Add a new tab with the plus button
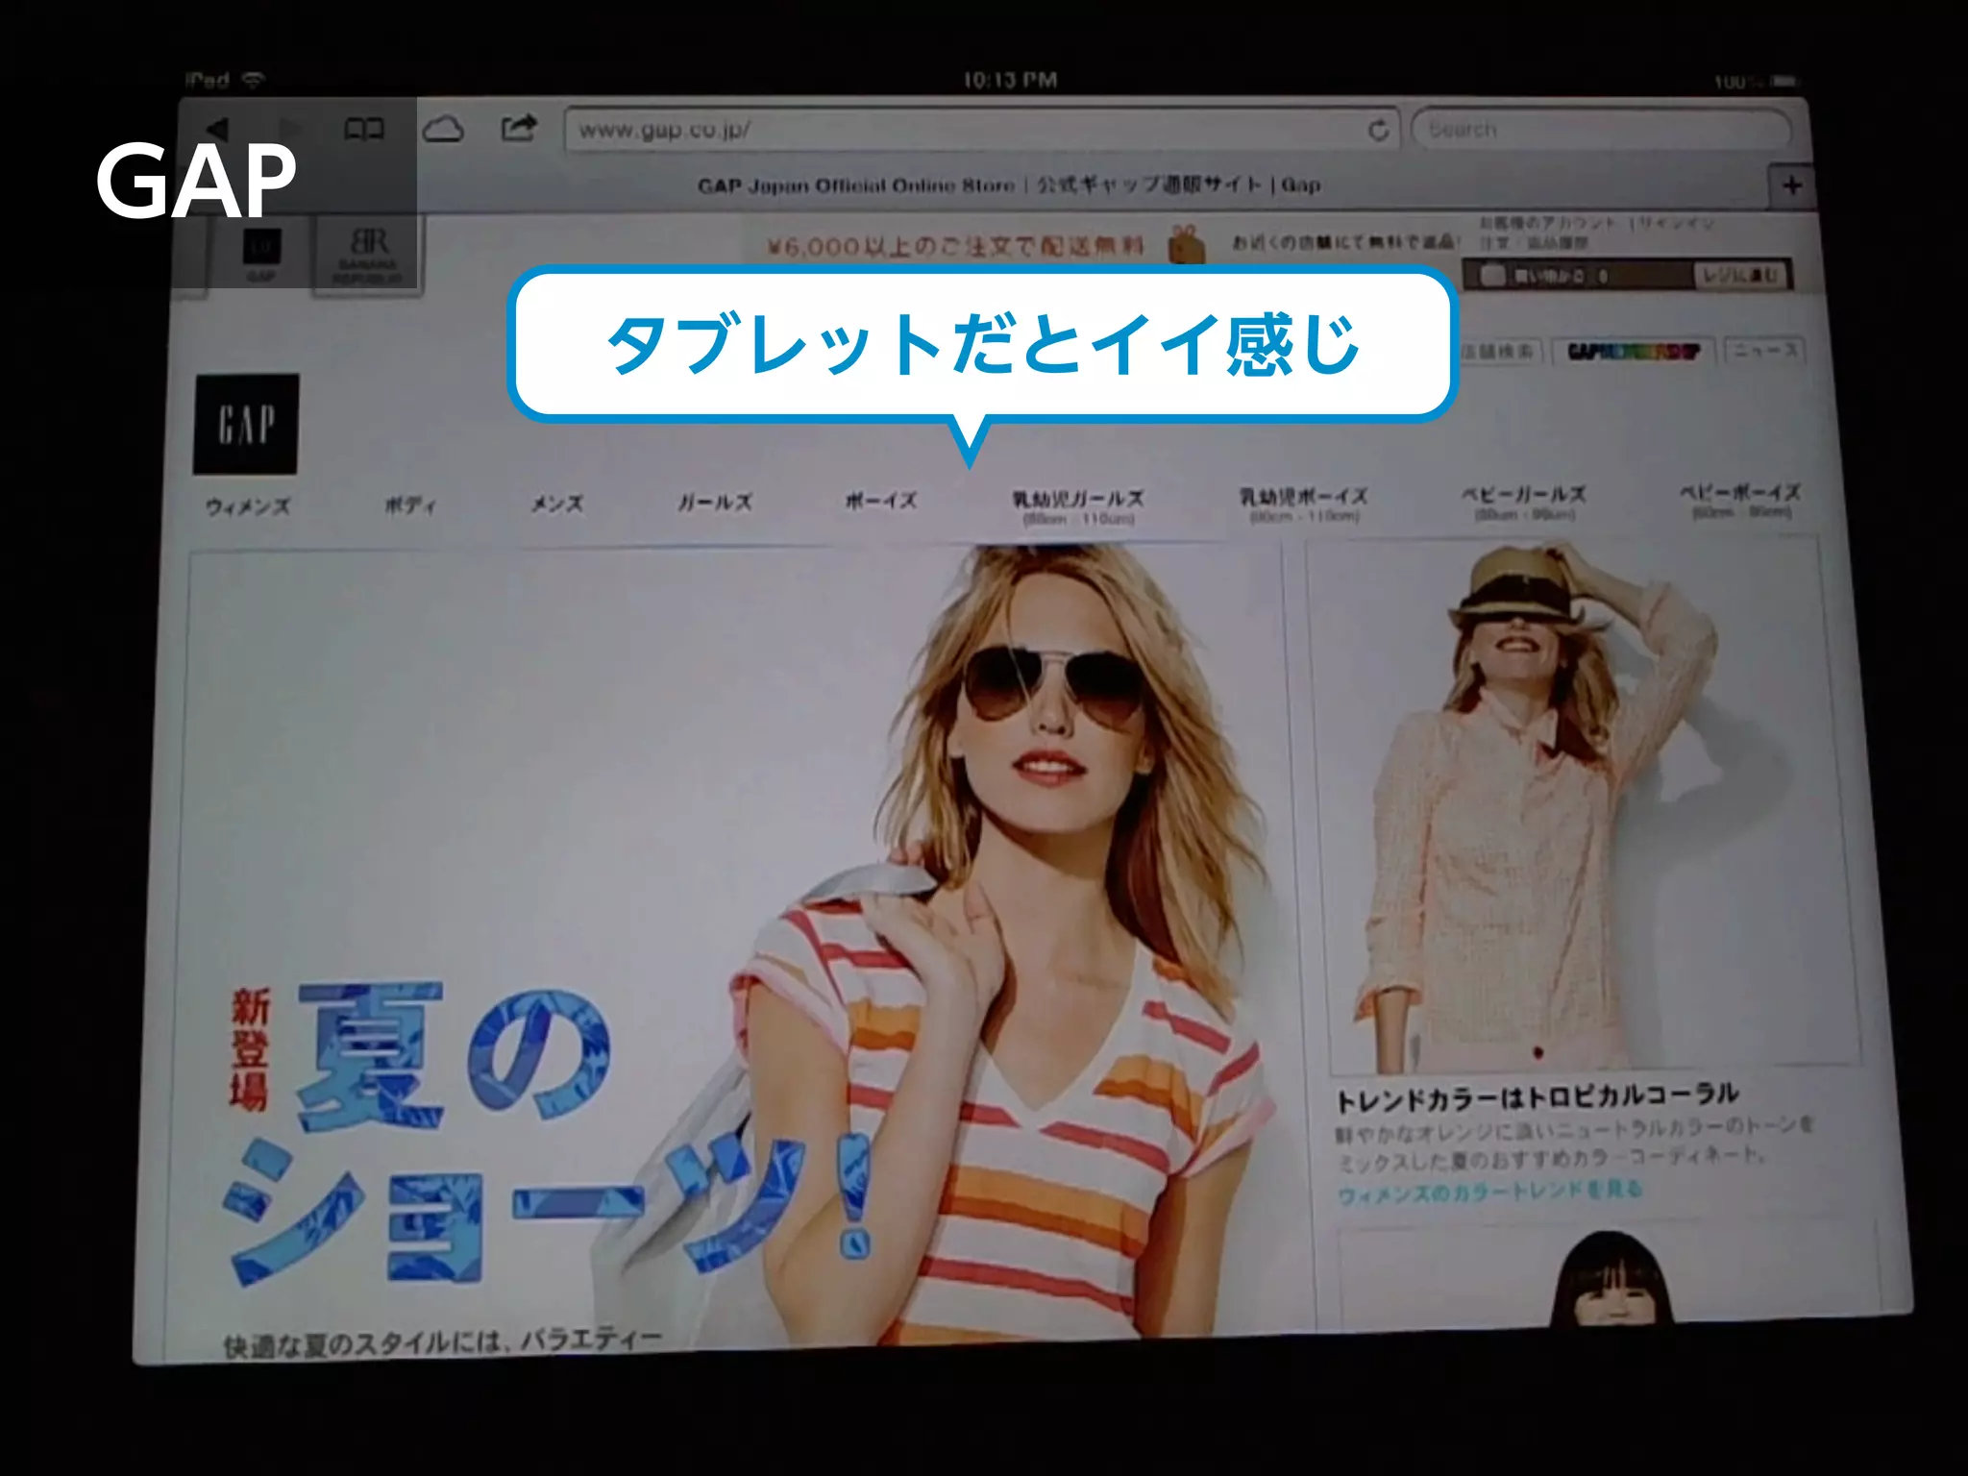This screenshot has height=1476, width=1968. pos(1791,185)
